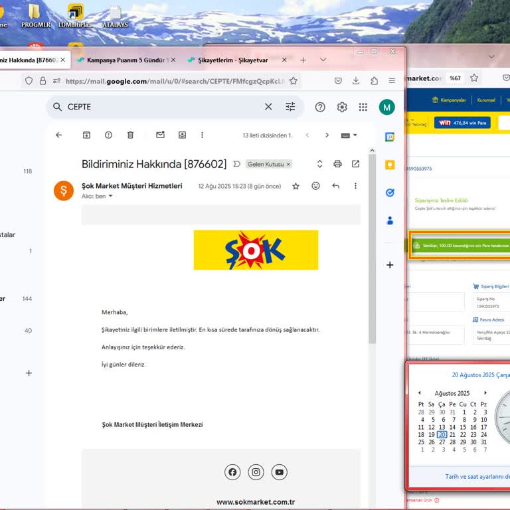Screen dimensions: 510x510
Task: Open the PROGMLR desktop folder
Action: 35,15
